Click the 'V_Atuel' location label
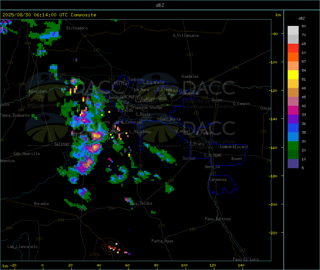Screen dimensions: 320x270 (x=183, y=131)
